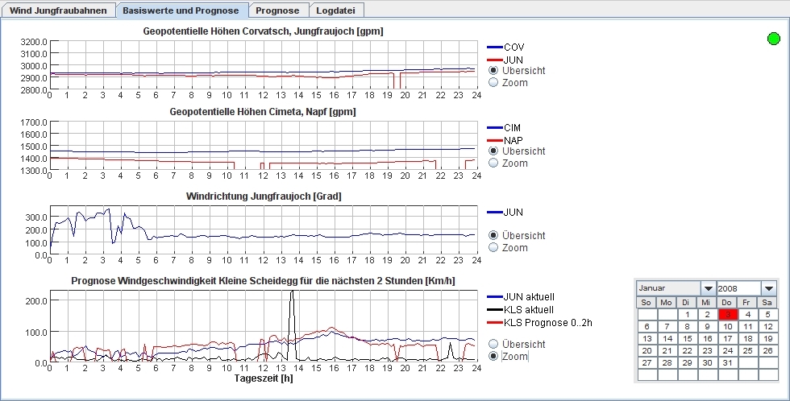Click the black KLS aktuell legend marker

click(x=494, y=310)
